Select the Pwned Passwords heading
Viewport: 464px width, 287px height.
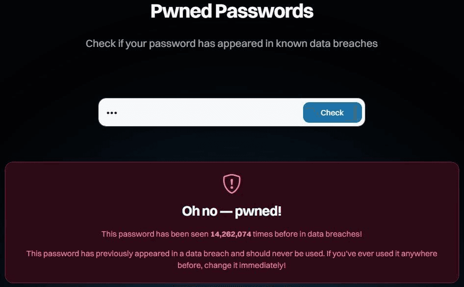coord(232,11)
